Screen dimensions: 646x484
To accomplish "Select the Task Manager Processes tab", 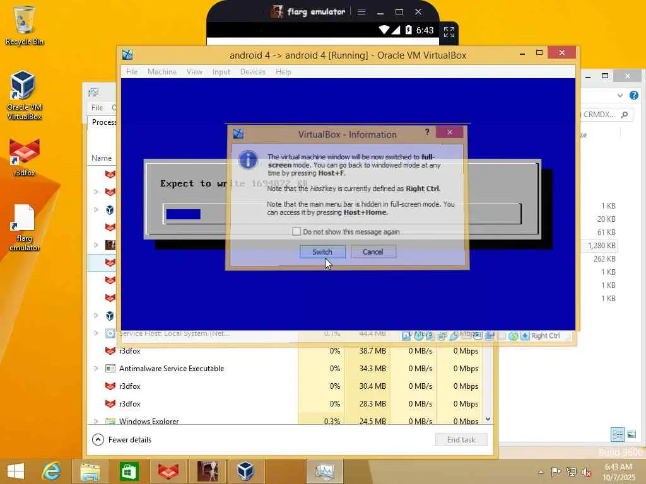I will point(104,122).
